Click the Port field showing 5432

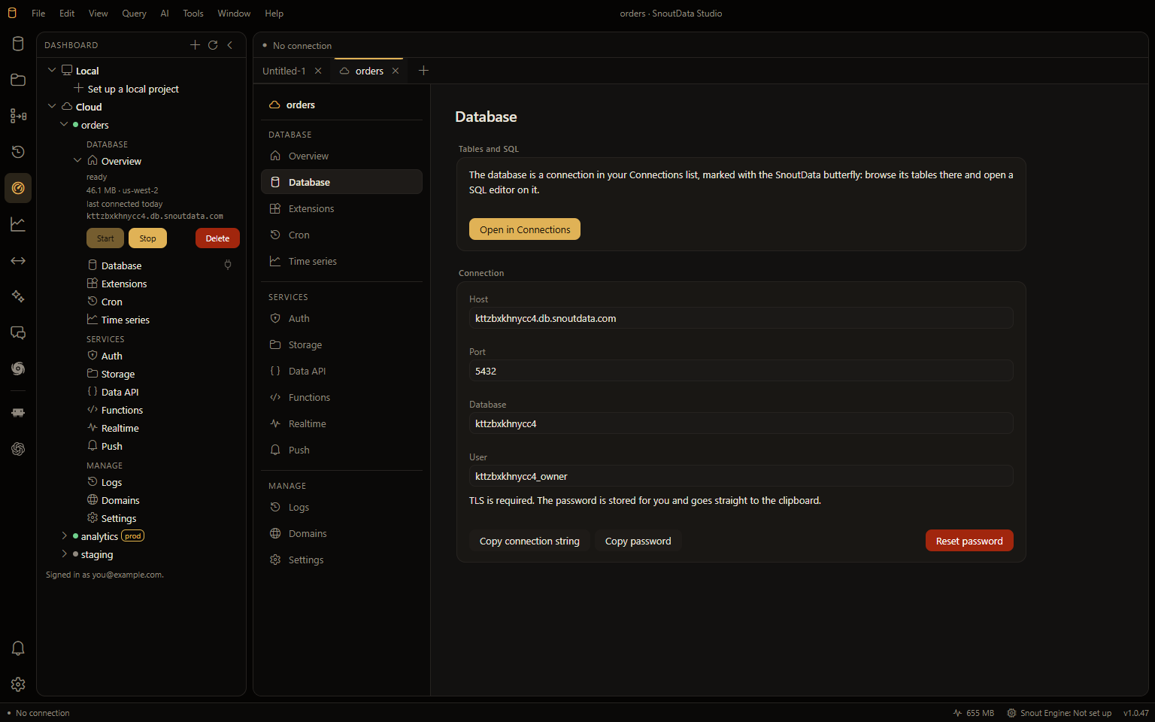[x=741, y=371]
